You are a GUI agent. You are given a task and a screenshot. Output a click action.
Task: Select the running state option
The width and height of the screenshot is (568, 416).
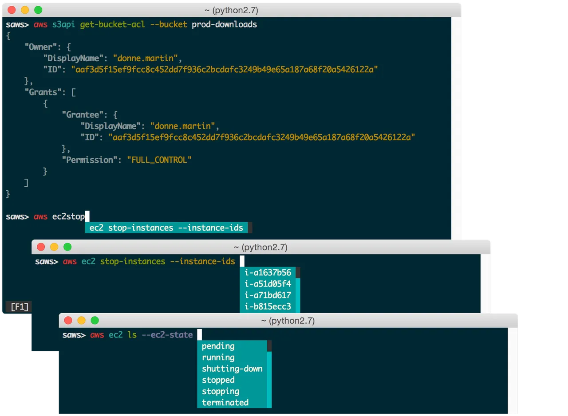[x=232, y=357]
